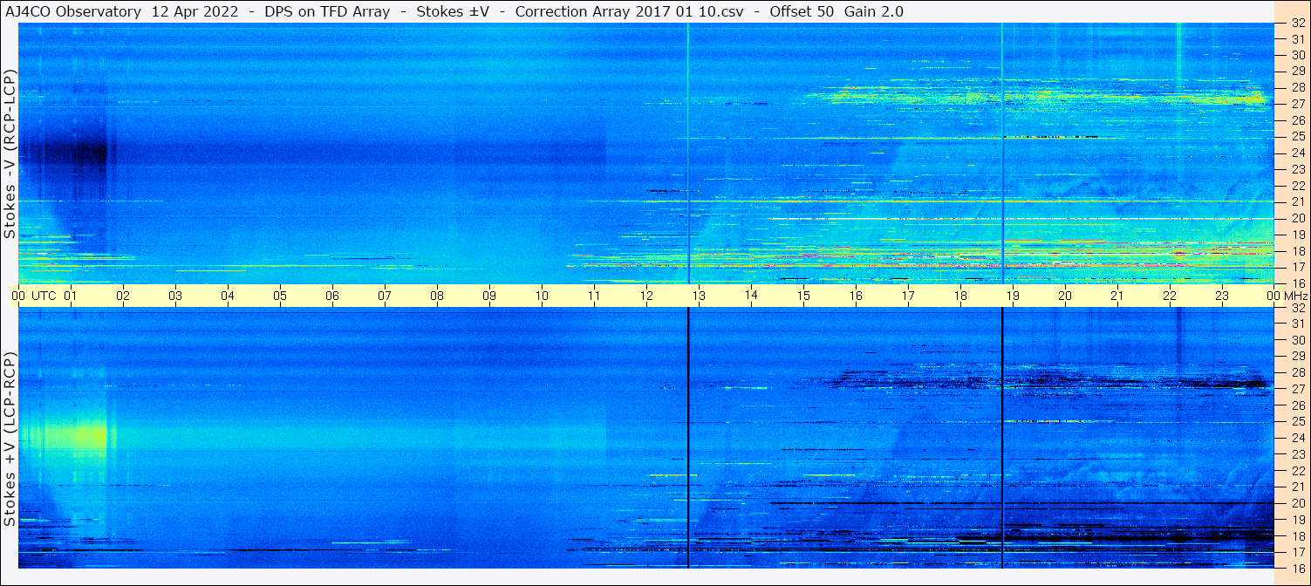Click the '14' hour tick label
The width and height of the screenshot is (1311, 586).
(751, 296)
